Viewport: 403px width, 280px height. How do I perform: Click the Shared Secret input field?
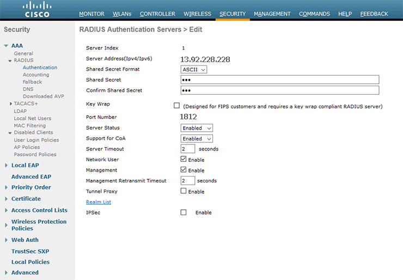[x=279, y=80]
